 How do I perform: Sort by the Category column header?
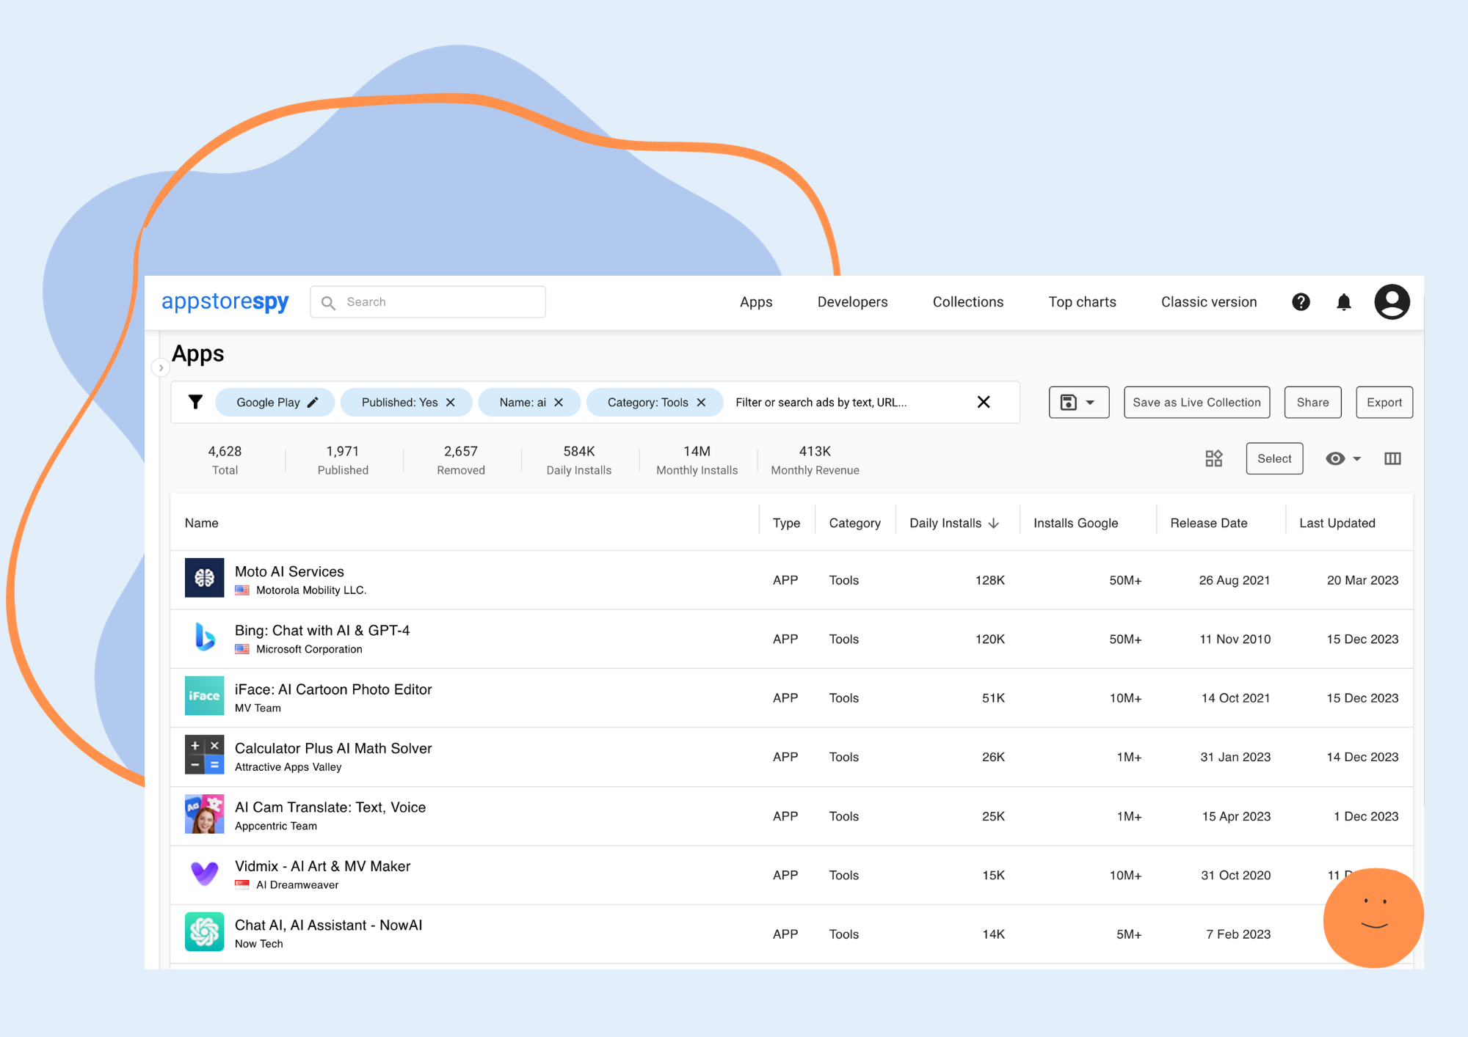854,523
